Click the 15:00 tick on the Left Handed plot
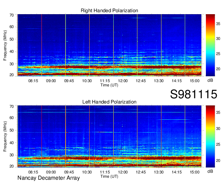The width and height of the screenshot is (224, 182). click(x=195, y=172)
